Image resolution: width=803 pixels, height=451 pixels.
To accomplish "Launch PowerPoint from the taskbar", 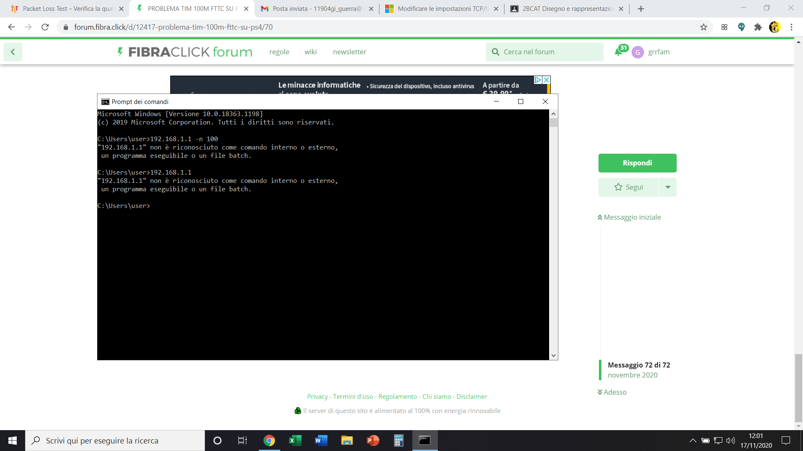I will (372, 441).
